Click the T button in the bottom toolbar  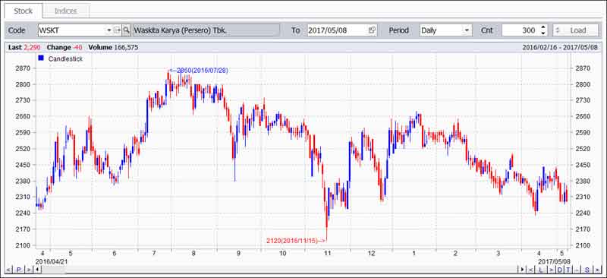(568, 270)
